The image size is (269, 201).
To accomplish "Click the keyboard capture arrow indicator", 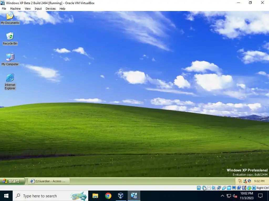I will click(x=254, y=188).
